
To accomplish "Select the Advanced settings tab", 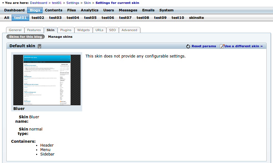I will [x=129, y=30].
